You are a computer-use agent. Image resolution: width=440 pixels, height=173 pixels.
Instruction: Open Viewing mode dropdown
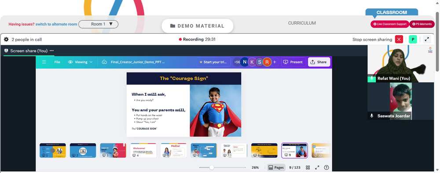80,62
